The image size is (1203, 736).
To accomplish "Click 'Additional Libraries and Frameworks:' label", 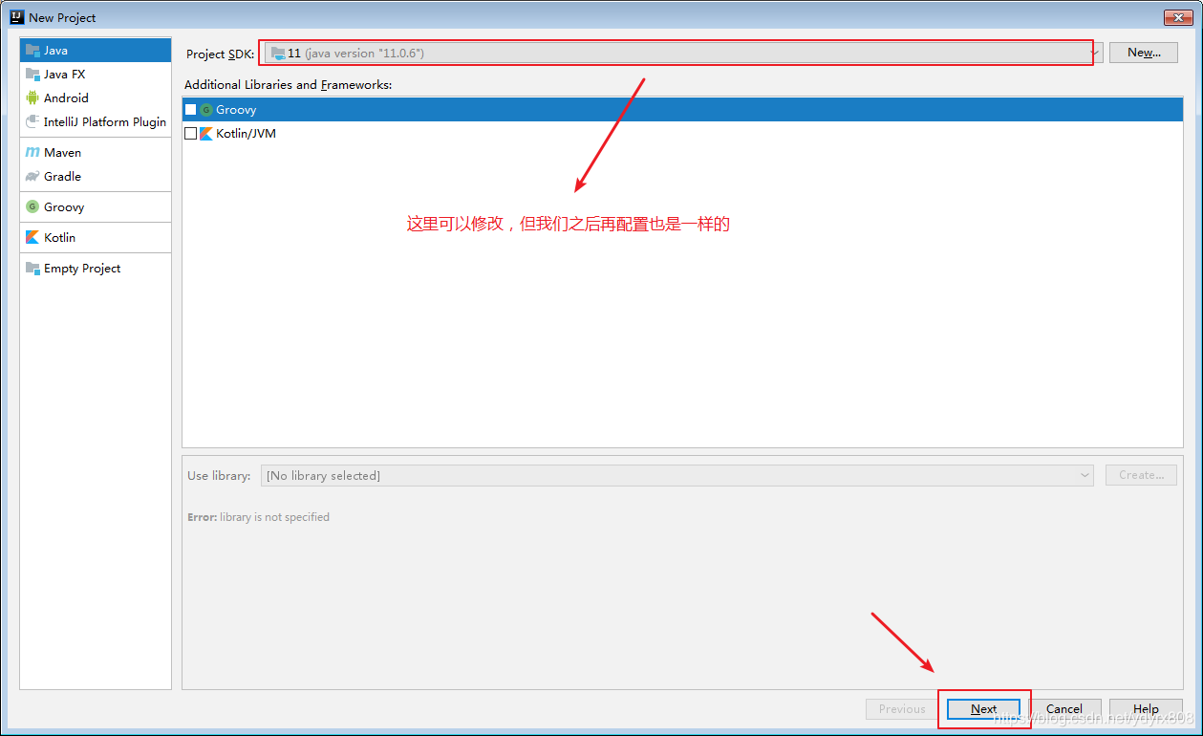I will click(288, 85).
